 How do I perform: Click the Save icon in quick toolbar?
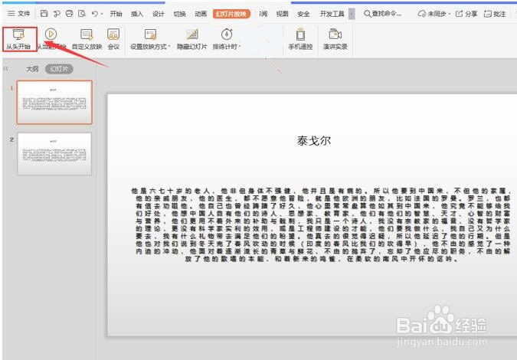(x=44, y=14)
